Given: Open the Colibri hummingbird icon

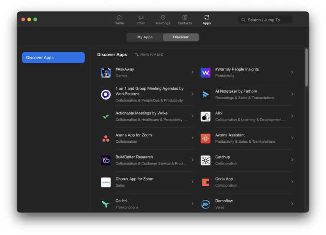Looking at the screenshot, I should coord(106,204).
